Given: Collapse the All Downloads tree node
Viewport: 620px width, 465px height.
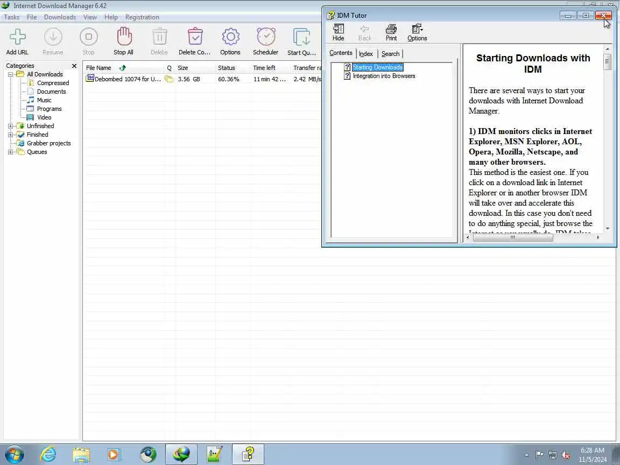Looking at the screenshot, I should (11, 74).
